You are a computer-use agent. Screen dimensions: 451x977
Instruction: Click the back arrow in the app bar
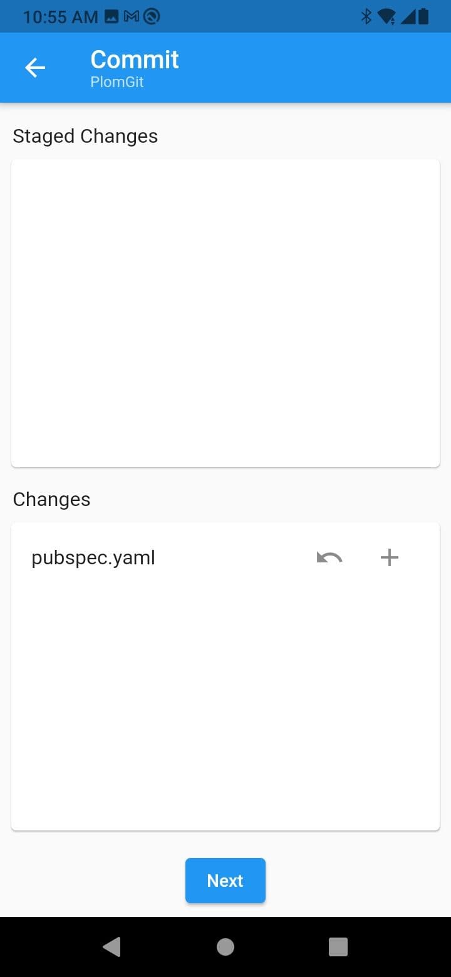34,67
